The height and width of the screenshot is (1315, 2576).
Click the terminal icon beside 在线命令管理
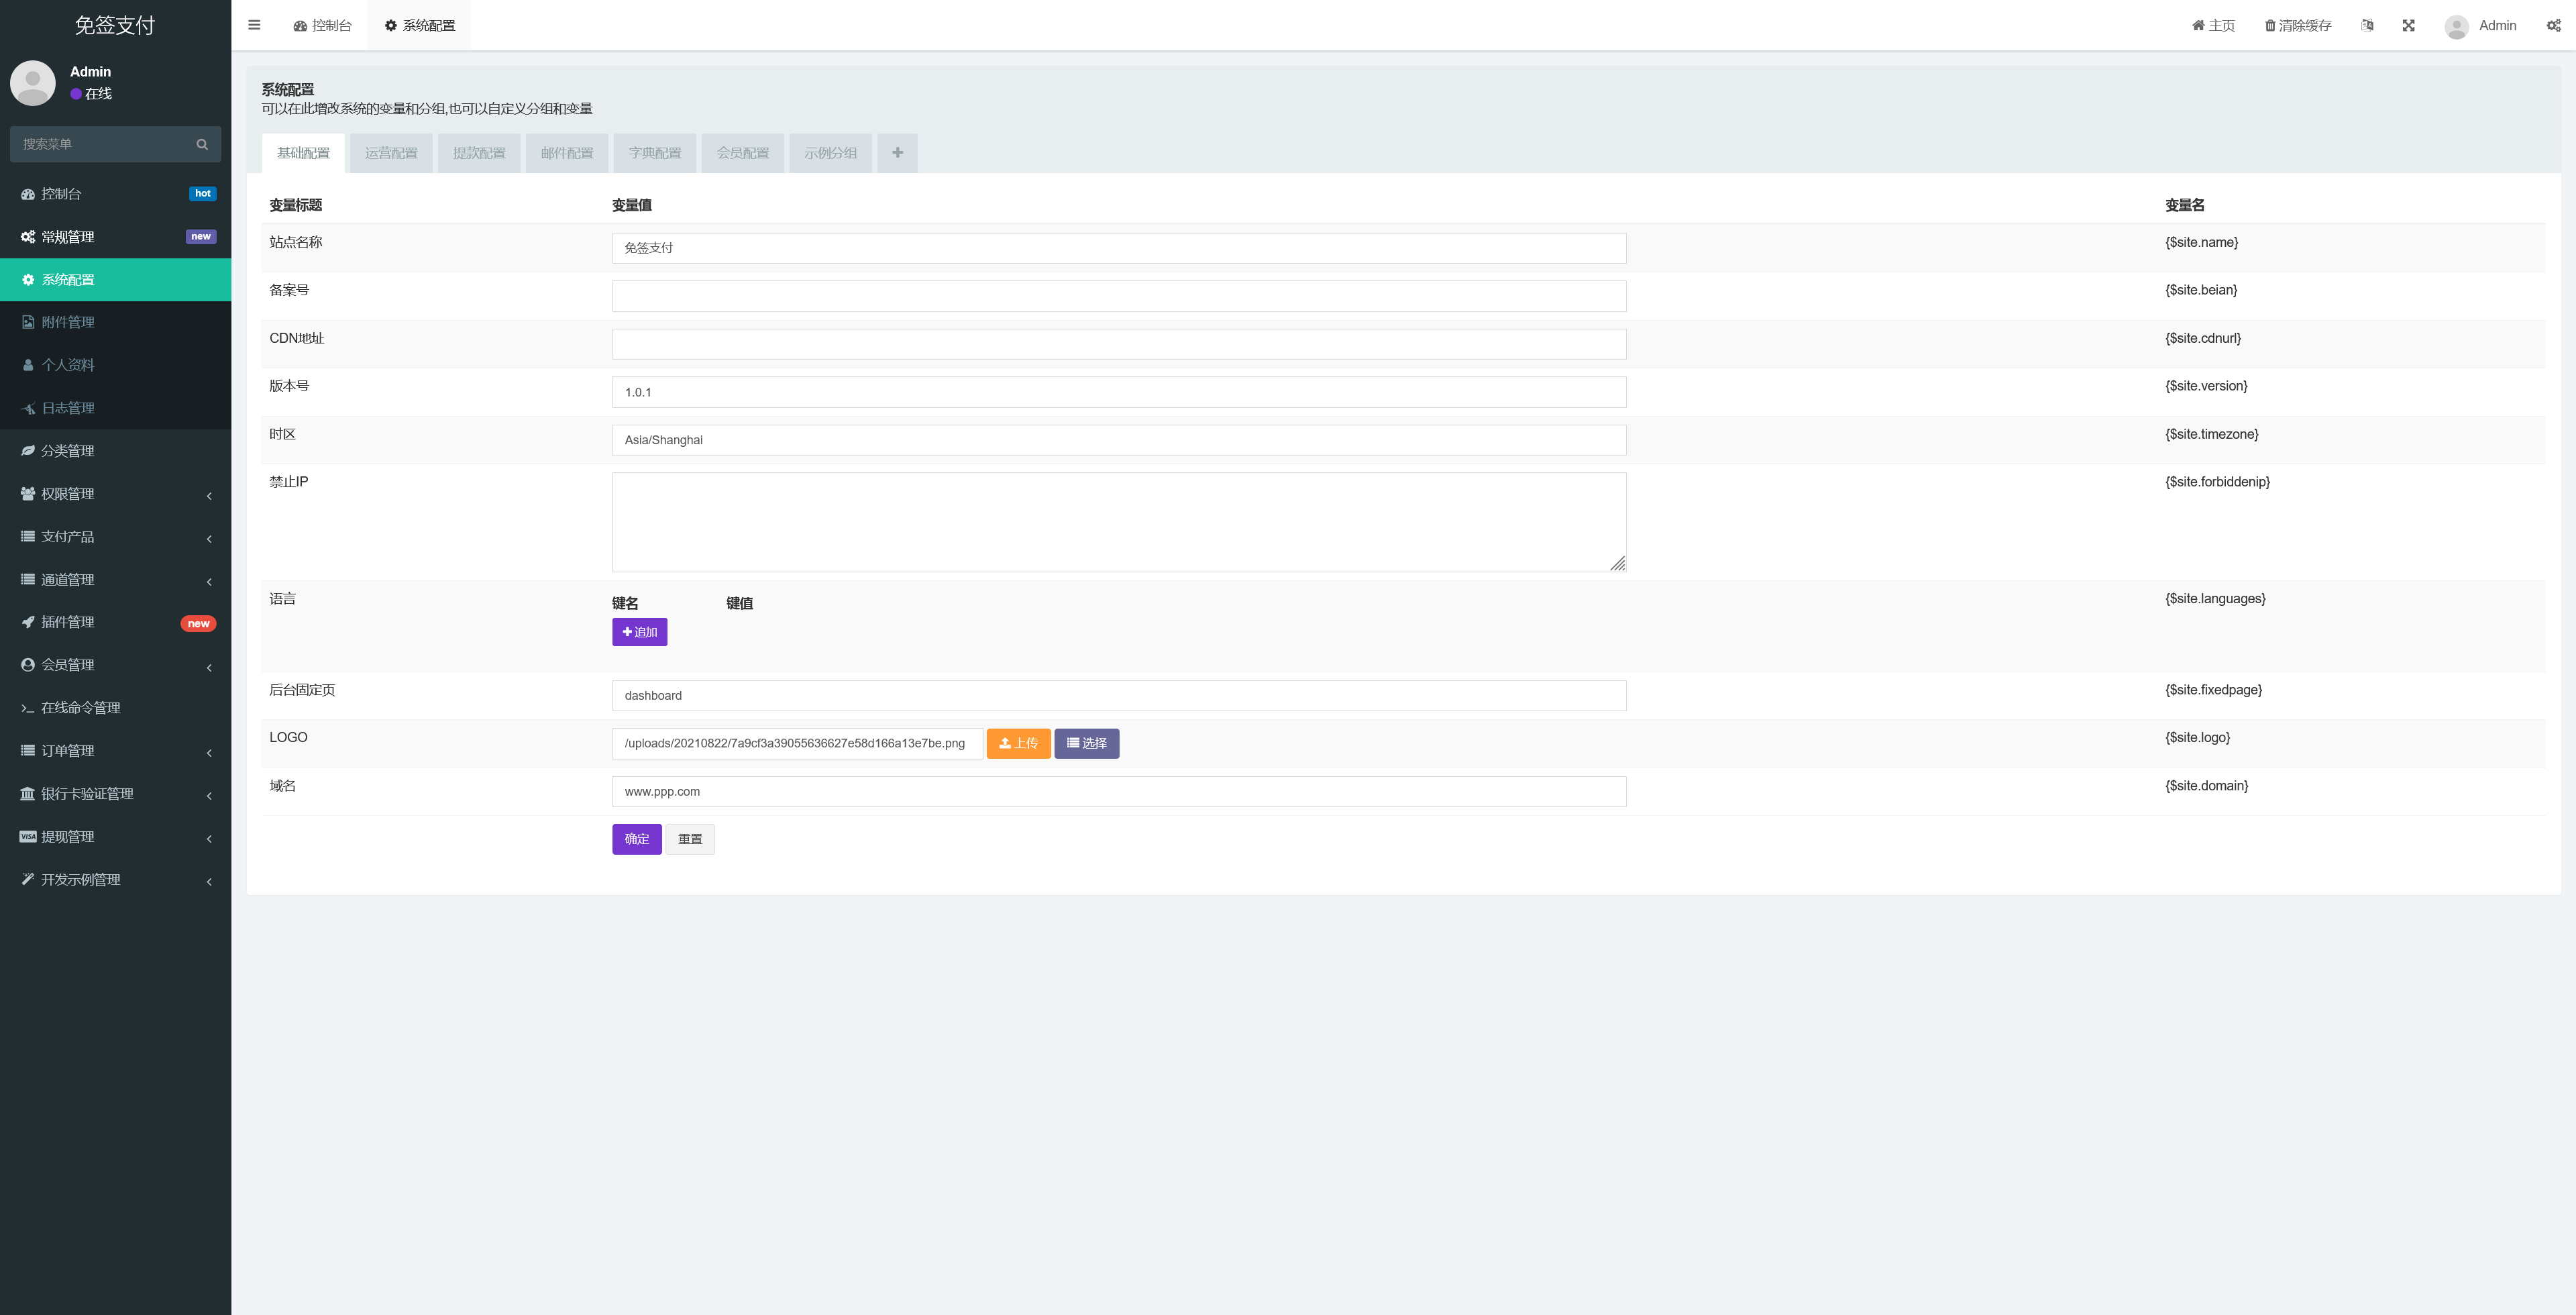[28, 708]
